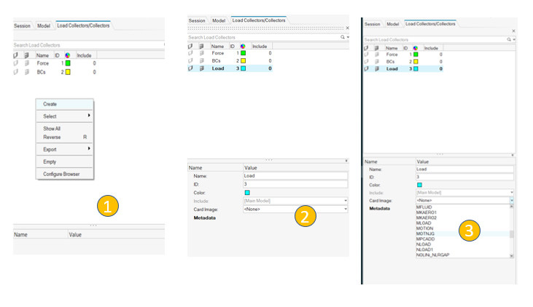Click Load card icon in middle panel

click(202, 68)
